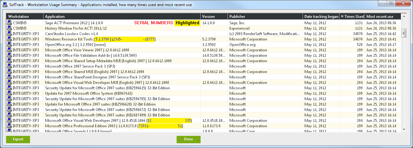Sort by the Version column header

214,17
